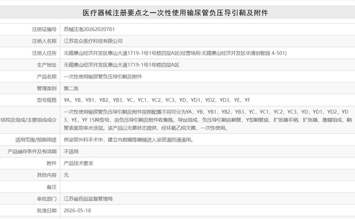Click the 生产地址 address value
This screenshot has height=219, width=355.
click(x=121, y=65)
